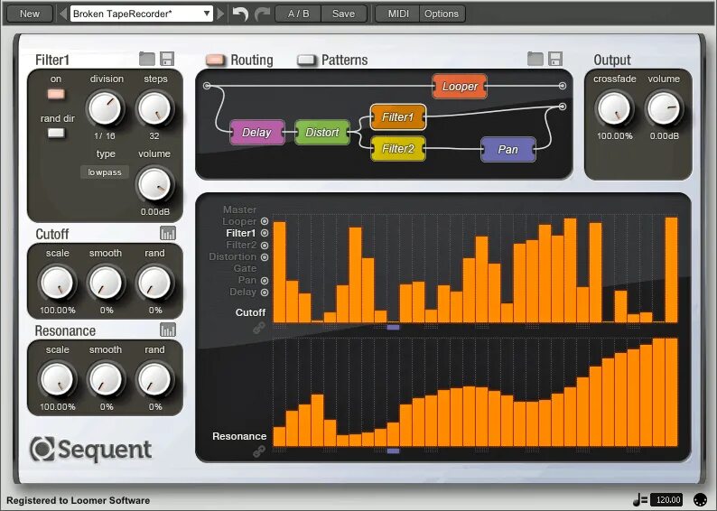Select the Filter2 routing node
The width and height of the screenshot is (717, 511).
[398, 149]
